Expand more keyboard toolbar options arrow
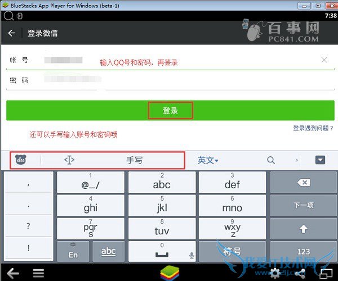 pyautogui.click(x=297, y=160)
